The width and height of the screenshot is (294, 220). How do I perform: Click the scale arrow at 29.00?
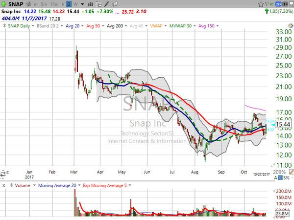click(x=273, y=48)
